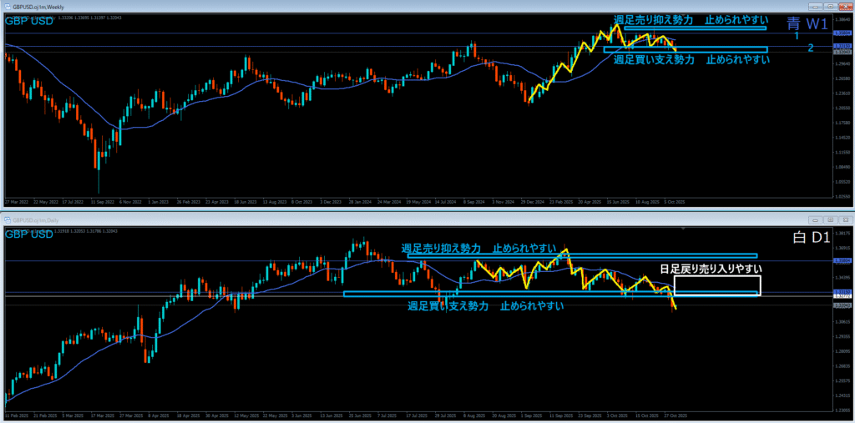Image resolution: width=855 pixels, height=423 pixels.
Task: Select upper blue resistance rectangle on Weekly chart
Action: [x=695, y=28]
